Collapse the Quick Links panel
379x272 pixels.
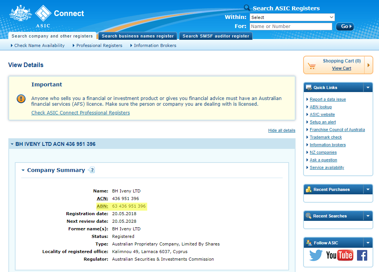(368, 88)
